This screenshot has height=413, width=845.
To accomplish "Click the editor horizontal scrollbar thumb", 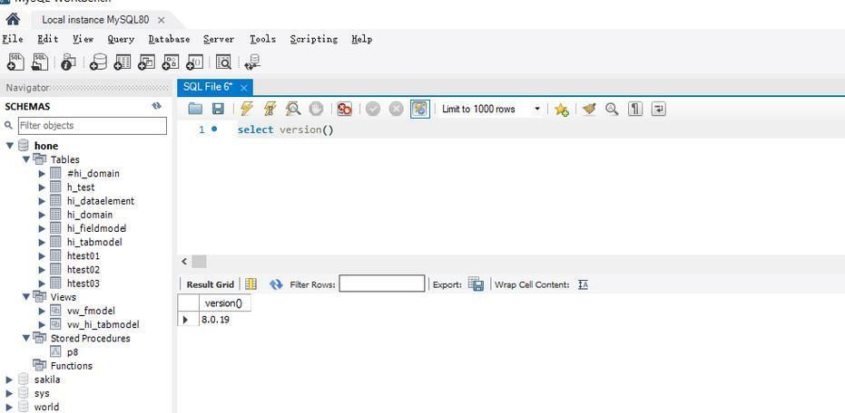I will pyautogui.click(x=199, y=262).
